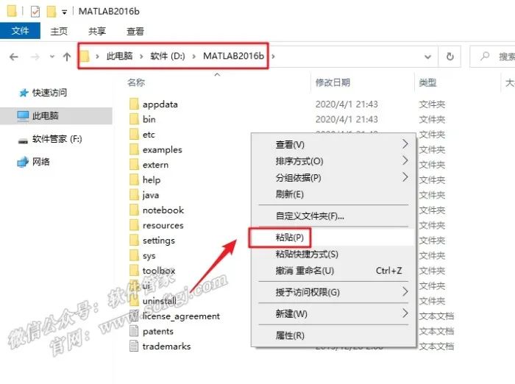
Task: Expand the chevron after 此电脑 breadcrumb
Action: [x=141, y=57]
